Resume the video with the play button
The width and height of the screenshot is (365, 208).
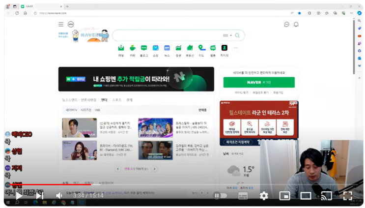tap(19, 196)
